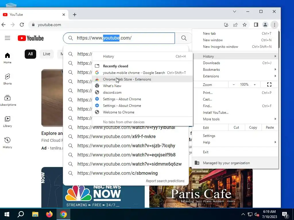Reopen youtube mobile chrome Google Search
Viewport: 294px width, 220px height.
142,72
